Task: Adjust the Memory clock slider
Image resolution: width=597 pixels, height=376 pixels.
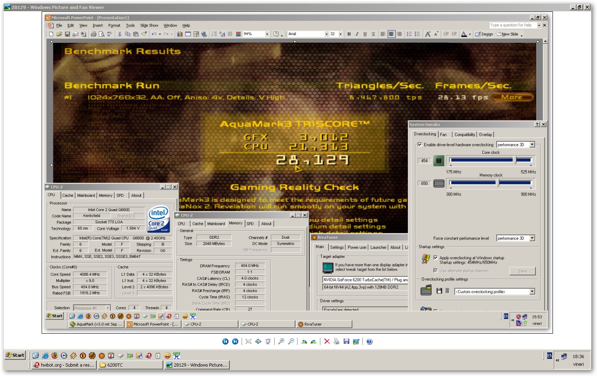Action: point(498,183)
